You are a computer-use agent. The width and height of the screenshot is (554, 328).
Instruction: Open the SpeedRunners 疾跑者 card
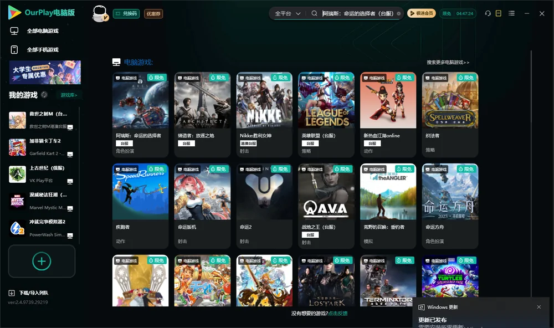point(140,206)
